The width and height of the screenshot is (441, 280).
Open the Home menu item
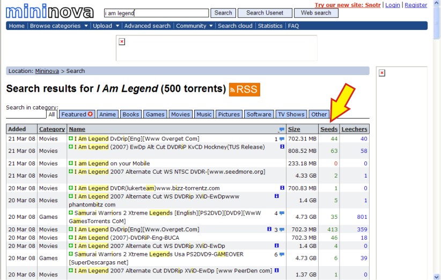17,26
